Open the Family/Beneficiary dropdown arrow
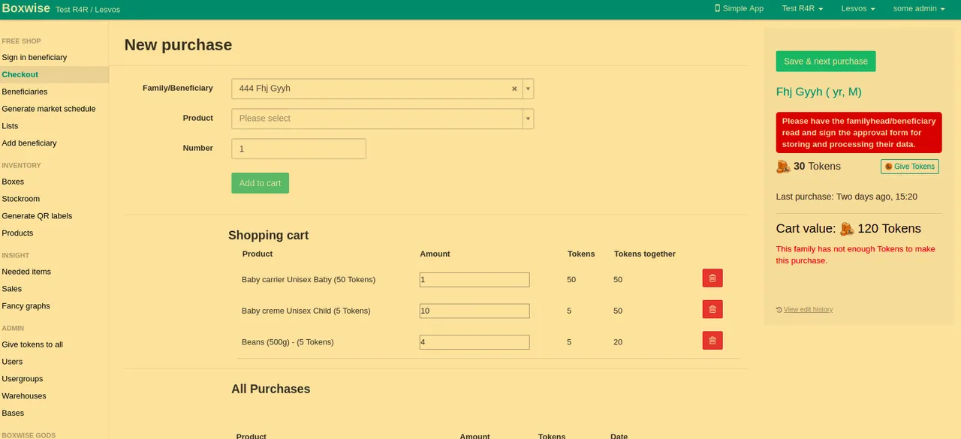The height and width of the screenshot is (439, 961). tap(528, 89)
